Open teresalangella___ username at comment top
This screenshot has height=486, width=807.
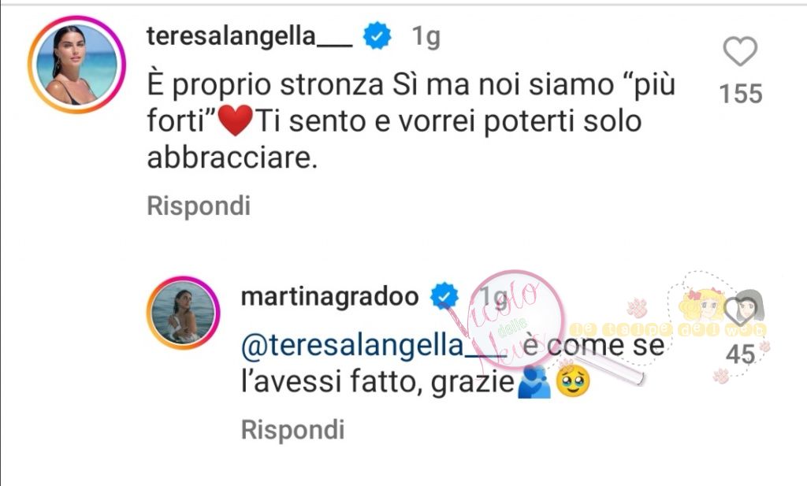[x=250, y=36]
